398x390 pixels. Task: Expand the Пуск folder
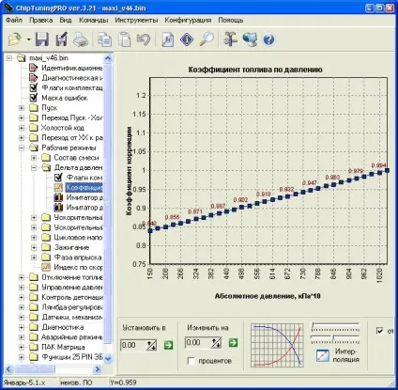point(22,108)
